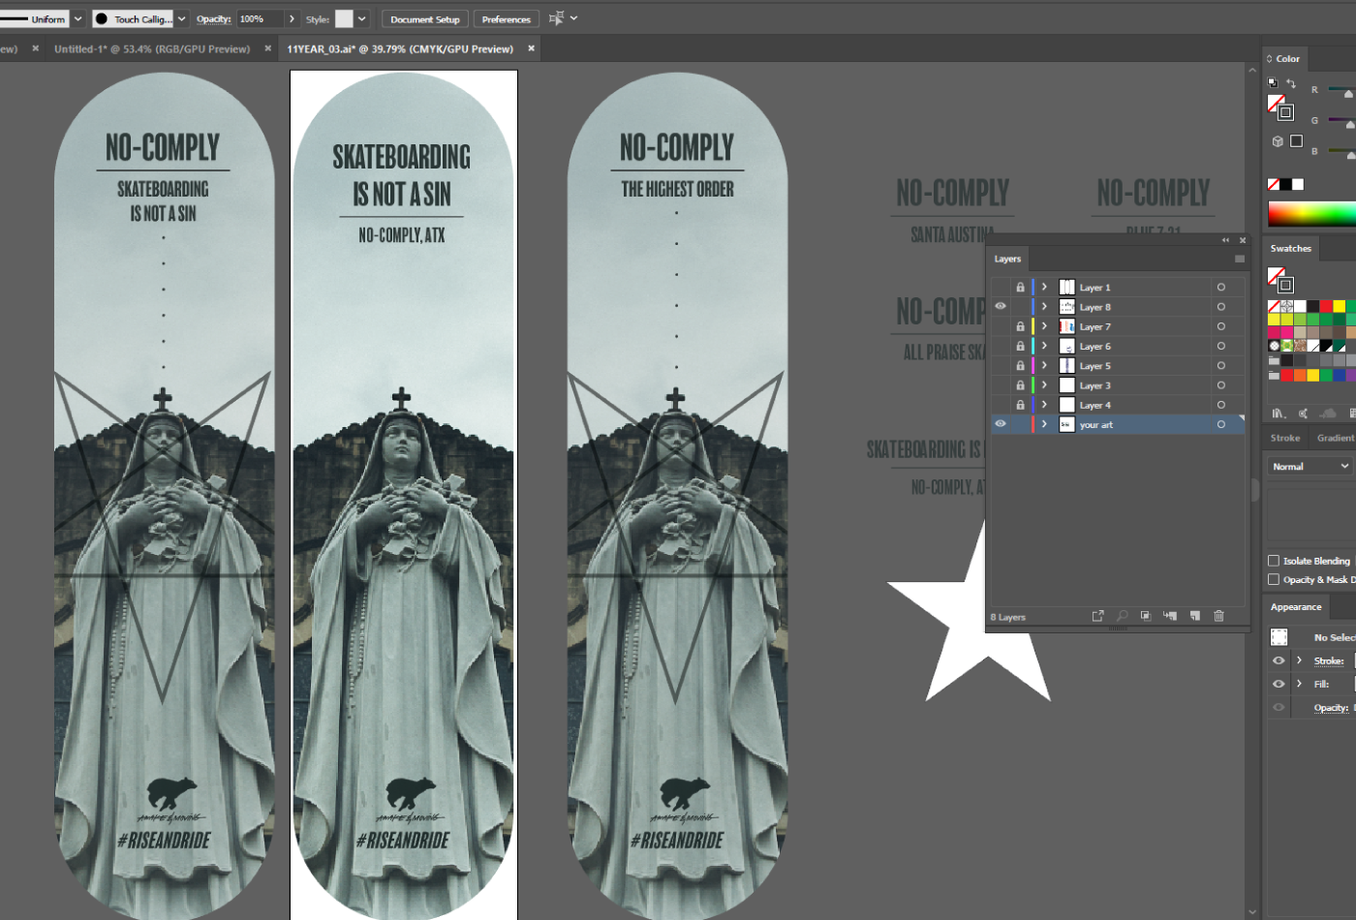
Task: Unlock Layer 3 via its lock icon
Action: 1020,384
